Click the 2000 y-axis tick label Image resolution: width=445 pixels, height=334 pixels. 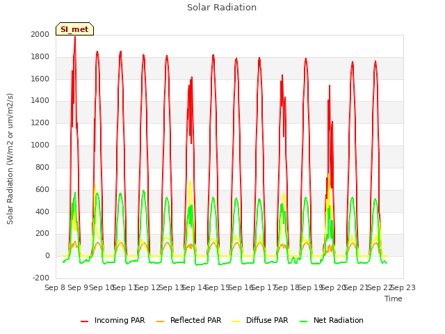pos(40,34)
